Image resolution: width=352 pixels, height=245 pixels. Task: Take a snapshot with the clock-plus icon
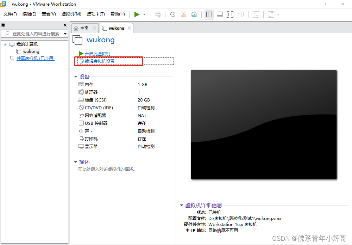(172, 14)
